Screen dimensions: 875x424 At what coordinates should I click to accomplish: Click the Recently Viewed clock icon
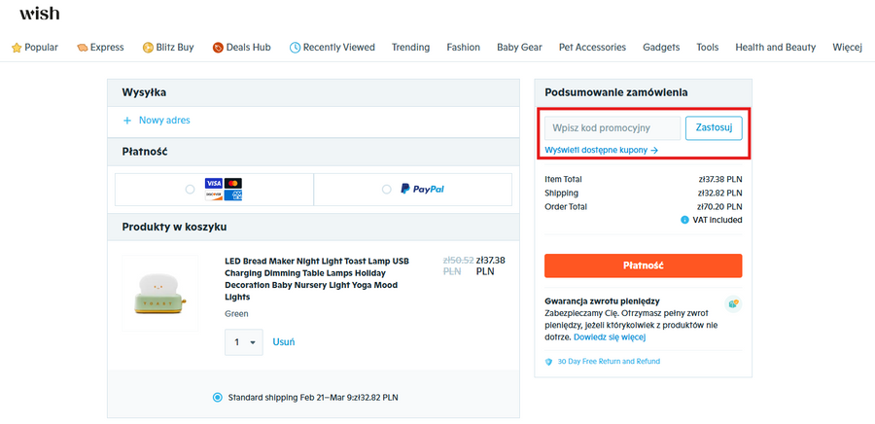(295, 47)
